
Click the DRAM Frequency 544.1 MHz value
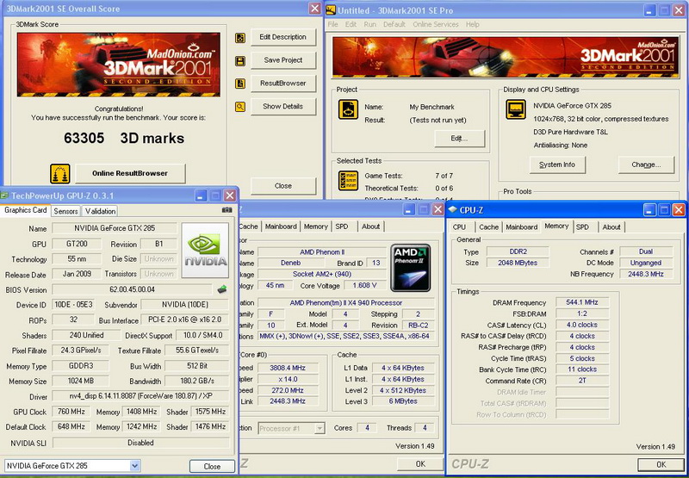[x=582, y=302]
